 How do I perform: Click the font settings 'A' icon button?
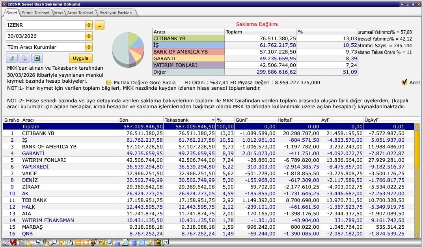tap(12, 58)
